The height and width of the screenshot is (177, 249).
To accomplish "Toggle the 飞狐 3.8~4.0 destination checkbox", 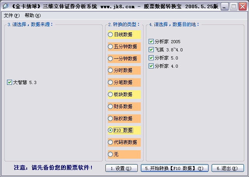I will (151, 50).
